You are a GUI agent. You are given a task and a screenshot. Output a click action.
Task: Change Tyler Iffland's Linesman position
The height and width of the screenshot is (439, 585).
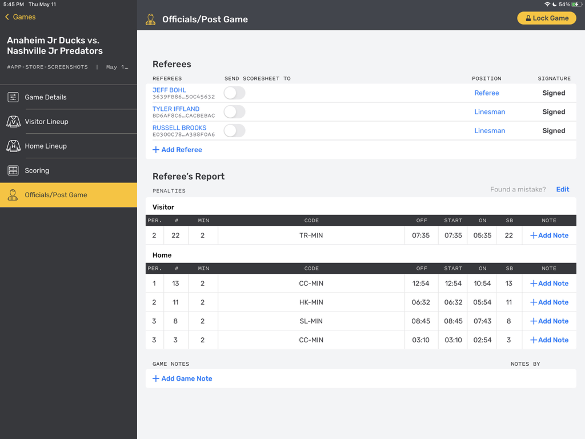coord(490,111)
